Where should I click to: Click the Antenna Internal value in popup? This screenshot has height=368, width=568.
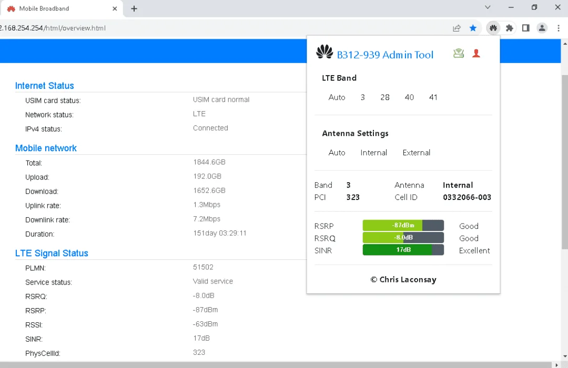point(458,185)
